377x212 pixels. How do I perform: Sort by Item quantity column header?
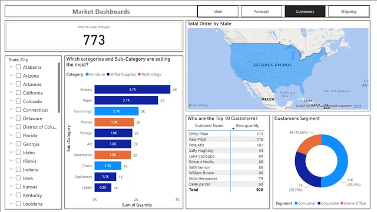tap(247, 125)
